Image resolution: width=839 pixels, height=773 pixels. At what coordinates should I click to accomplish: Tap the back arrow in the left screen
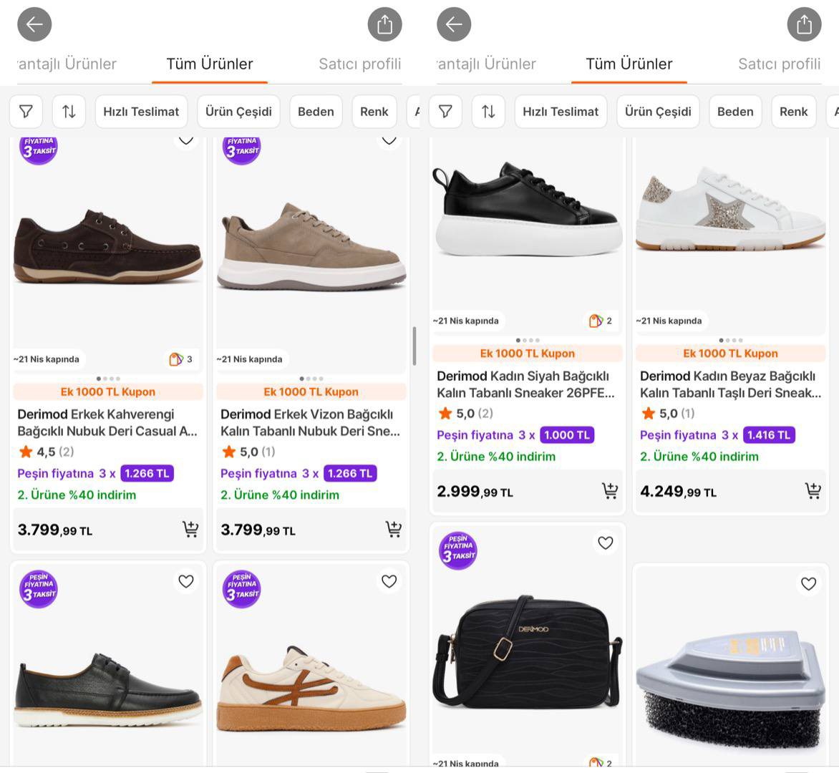click(x=34, y=24)
